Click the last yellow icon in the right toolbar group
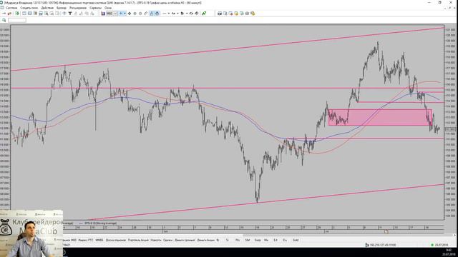Image resolution: width=458 pixels, height=257 pixels. click(x=253, y=14)
